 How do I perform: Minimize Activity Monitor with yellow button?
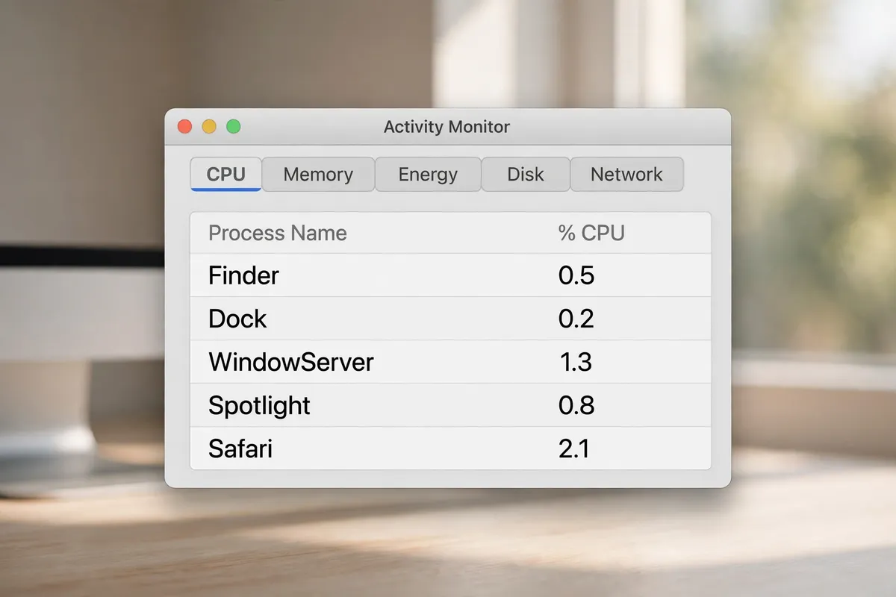click(209, 127)
